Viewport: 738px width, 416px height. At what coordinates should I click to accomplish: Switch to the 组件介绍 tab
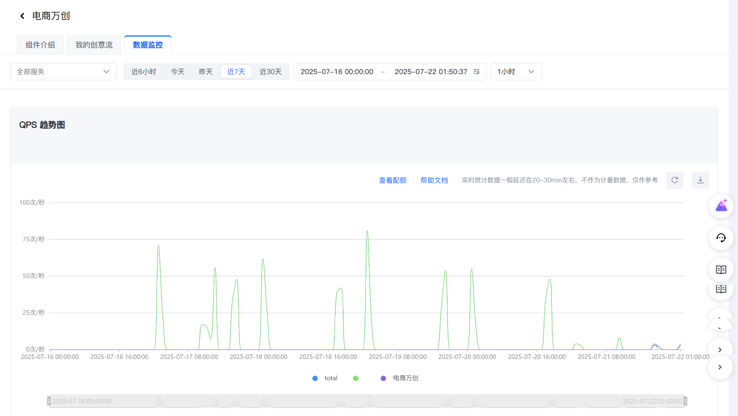[40, 45]
